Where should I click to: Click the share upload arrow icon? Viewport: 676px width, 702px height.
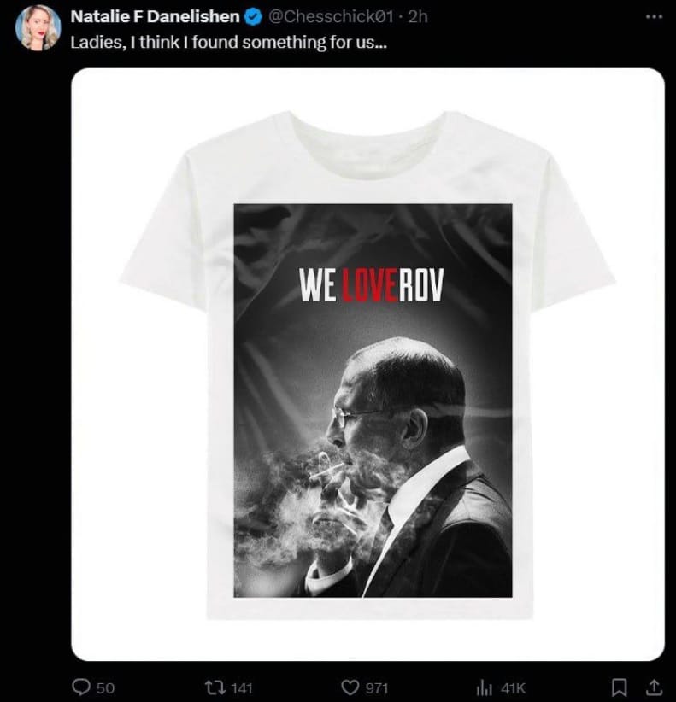click(x=654, y=687)
